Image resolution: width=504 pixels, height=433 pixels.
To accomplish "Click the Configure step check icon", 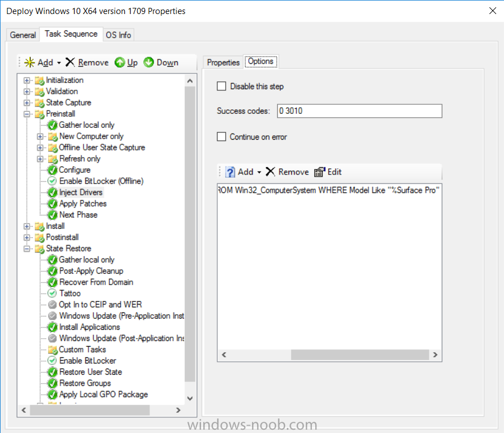I will point(53,170).
